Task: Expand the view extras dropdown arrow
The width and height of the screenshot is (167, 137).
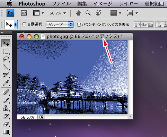Action: coord(43,13)
